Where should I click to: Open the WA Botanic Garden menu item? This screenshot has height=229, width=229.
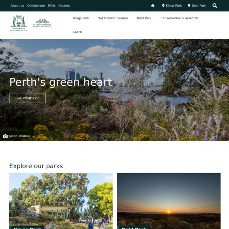click(113, 18)
